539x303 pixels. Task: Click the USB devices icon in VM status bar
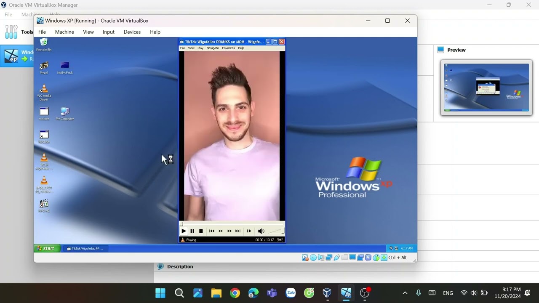tap(337, 258)
